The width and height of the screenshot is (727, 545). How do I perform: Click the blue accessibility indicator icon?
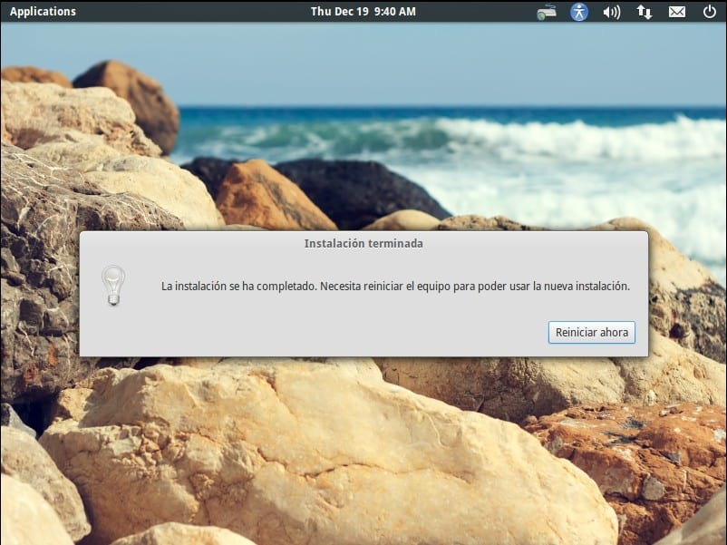tap(578, 12)
